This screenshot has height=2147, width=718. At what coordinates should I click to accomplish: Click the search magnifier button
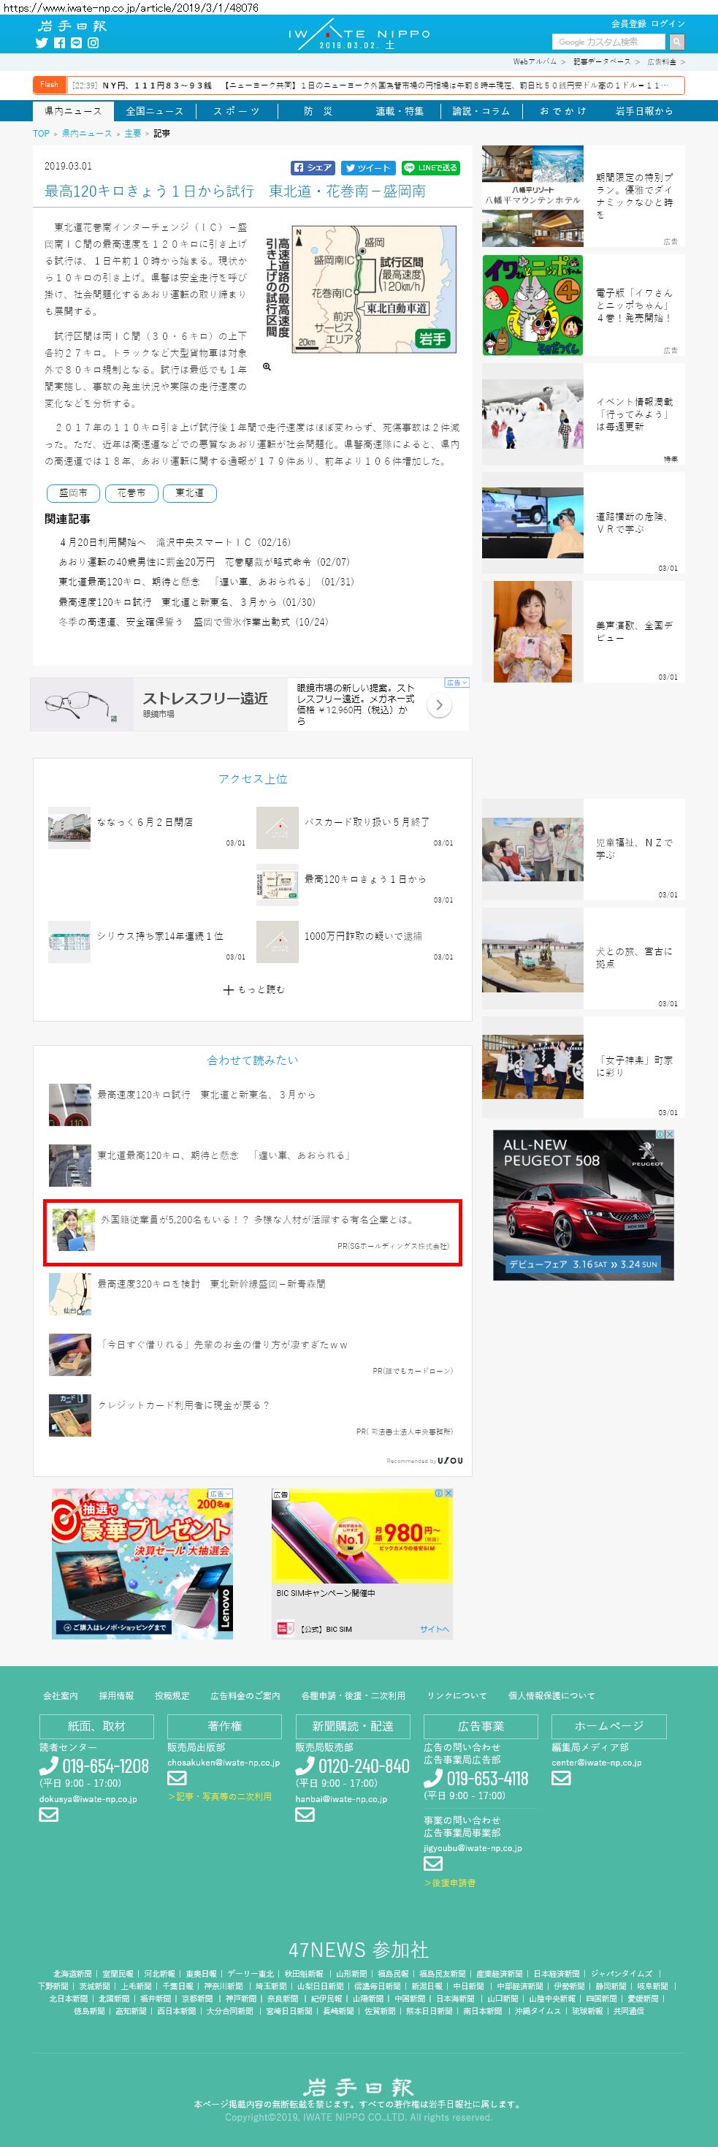click(x=676, y=42)
